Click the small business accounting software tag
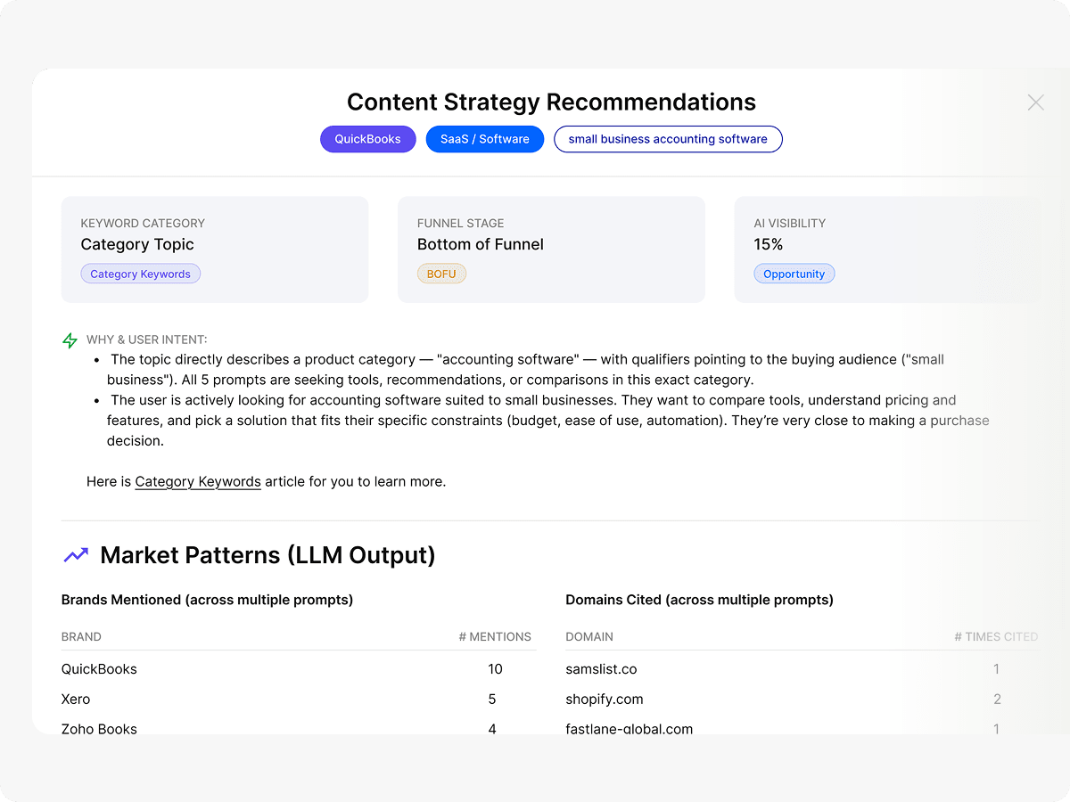This screenshot has width=1070, height=802. 667,139
